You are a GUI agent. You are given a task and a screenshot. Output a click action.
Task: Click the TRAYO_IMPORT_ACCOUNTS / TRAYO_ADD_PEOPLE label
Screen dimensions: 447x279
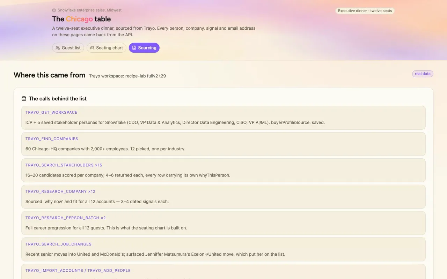click(78, 271)
